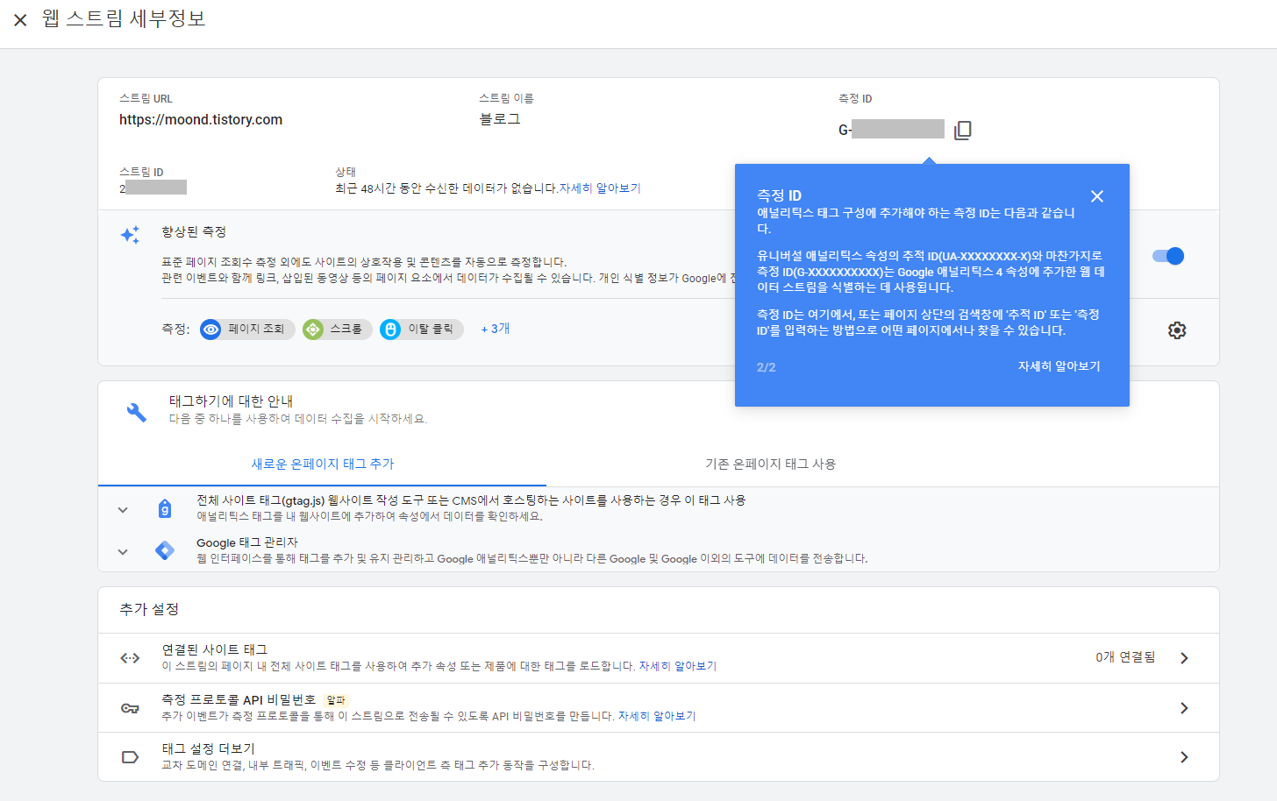1277x801 pixels.
Task: Click the Google Tag Manager diamond icon
Action: [165, 550]
